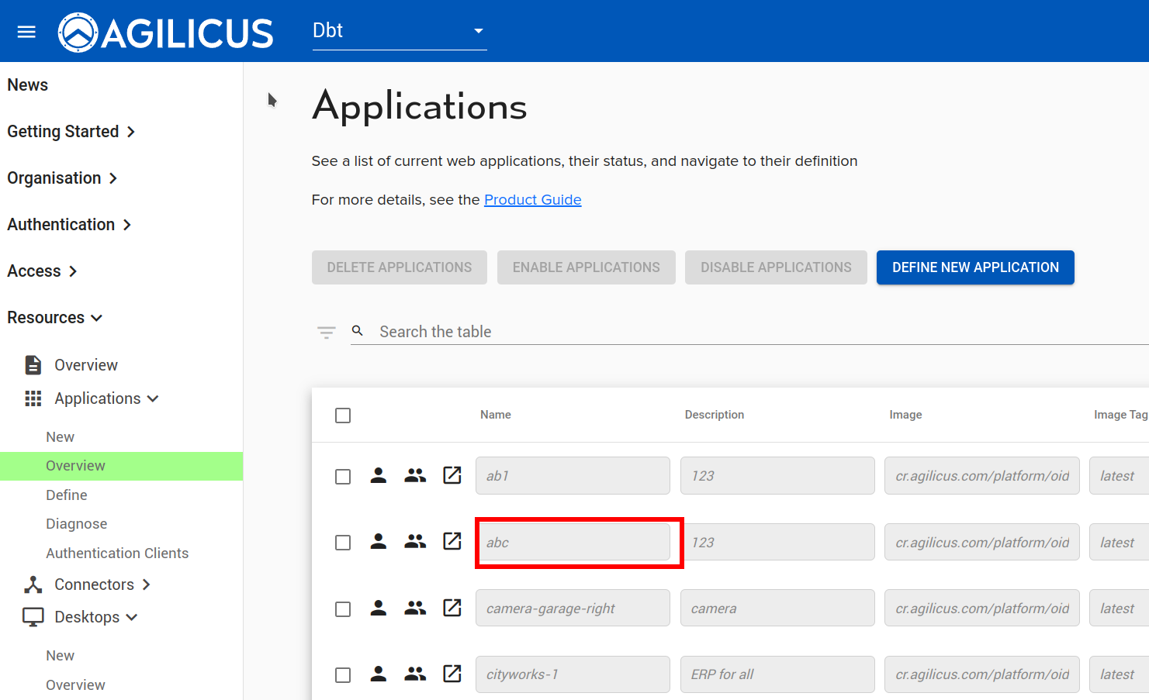Screen dimensions: 1149x700
Task: Open the Dbt organisation dropdown
Action: (x=399, y=31)
